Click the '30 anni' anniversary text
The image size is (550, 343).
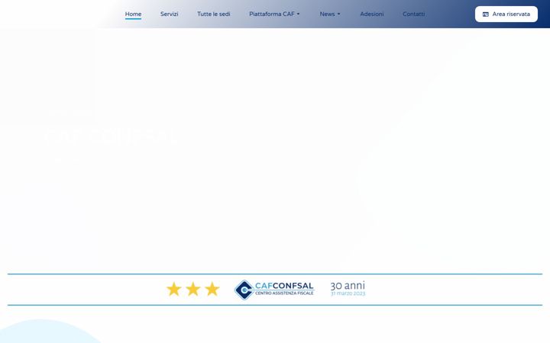coord(348,286)
